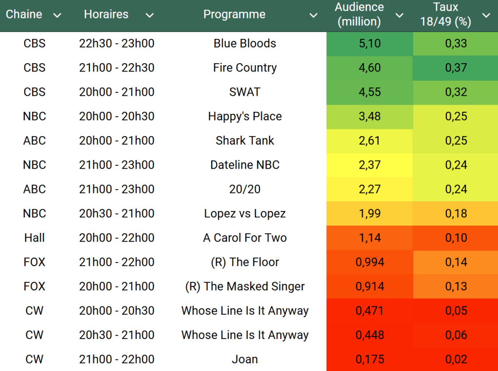Click the (R) The Masked Singer cell
This screenshot has height=371, width=498.
[245, 286]
